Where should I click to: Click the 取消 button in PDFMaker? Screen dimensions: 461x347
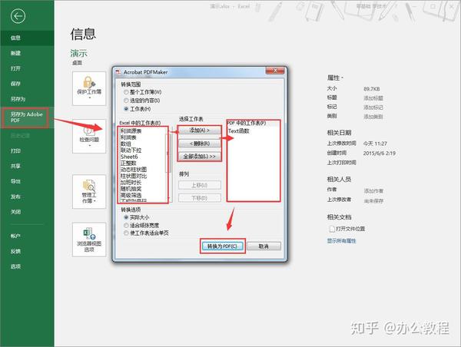coord(264,246)
